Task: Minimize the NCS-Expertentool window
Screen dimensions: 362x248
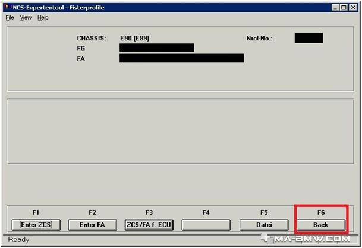Action: [x=335, y=8]
